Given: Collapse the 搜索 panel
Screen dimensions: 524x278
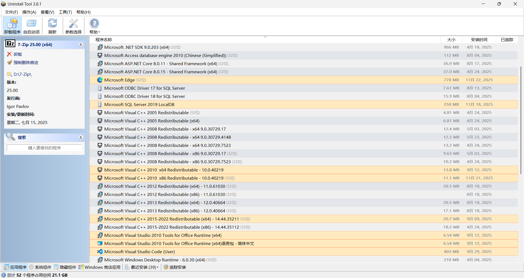Looking at the screenshot, I should click(81, 138).
